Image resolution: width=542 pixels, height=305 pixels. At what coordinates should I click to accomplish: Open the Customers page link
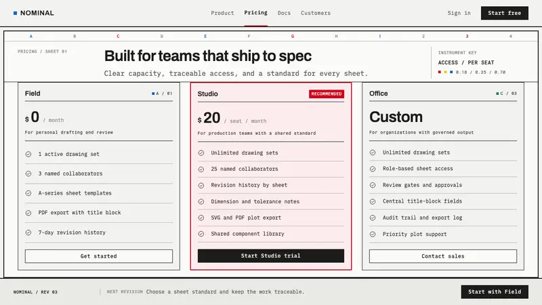(316, 13)
